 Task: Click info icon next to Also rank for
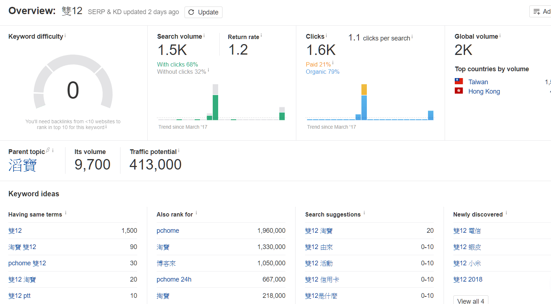pyautogui.click(x=196, y=213)
